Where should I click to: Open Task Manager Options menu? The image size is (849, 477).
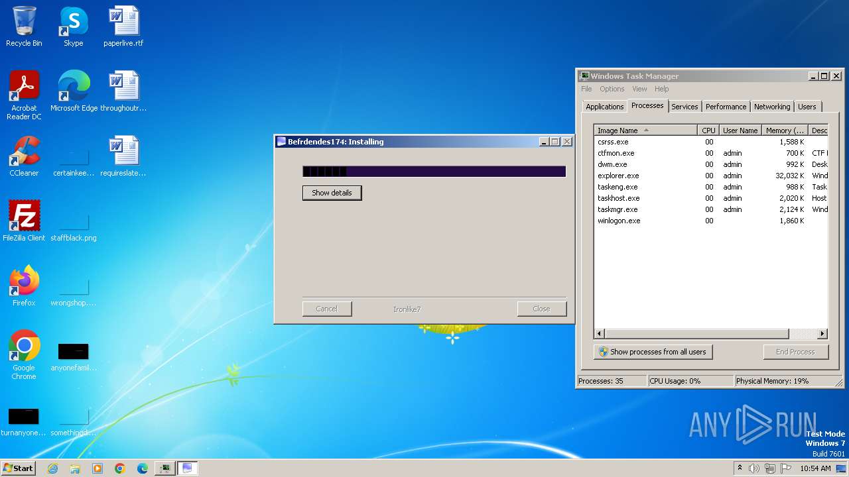coord(612,89)
